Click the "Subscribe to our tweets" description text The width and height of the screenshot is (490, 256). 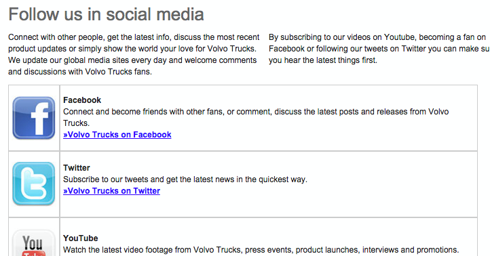[x=185, y=179]
